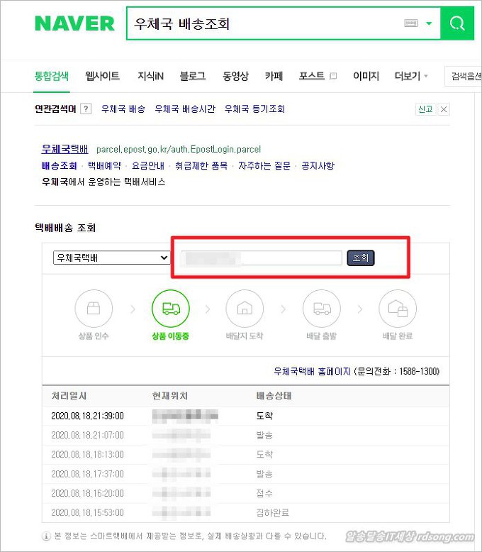This screenshot has height=552, width=482.
Task: Close the related searches with X icon
Action: [x=444, y=109]
